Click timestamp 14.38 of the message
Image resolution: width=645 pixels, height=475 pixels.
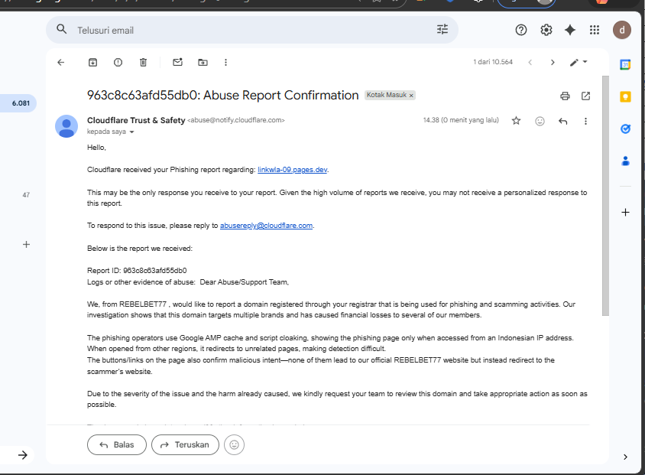pos(461,120)
